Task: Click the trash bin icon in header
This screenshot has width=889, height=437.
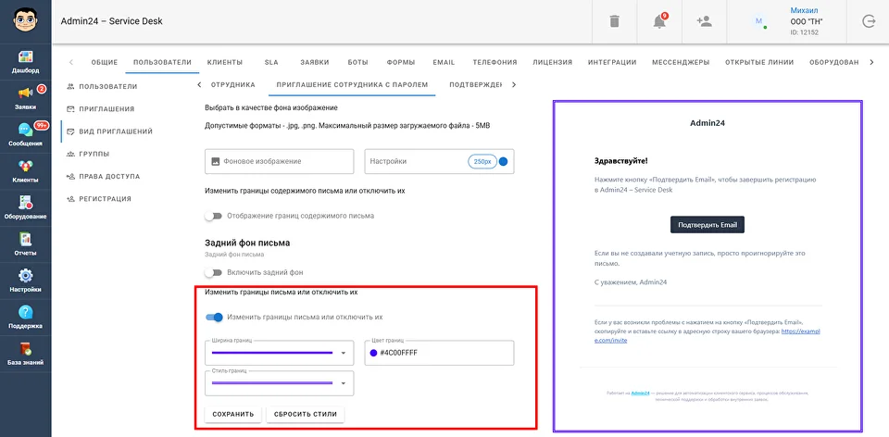Action: [615, 21]
